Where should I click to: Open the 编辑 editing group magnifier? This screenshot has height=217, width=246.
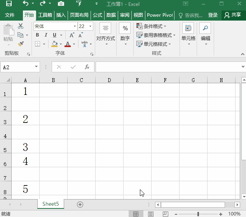point(205,34)
